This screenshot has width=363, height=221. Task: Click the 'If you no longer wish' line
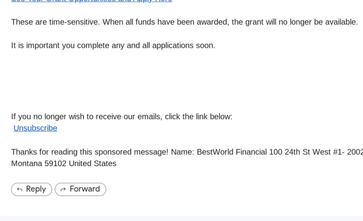[x=122, y=117]
